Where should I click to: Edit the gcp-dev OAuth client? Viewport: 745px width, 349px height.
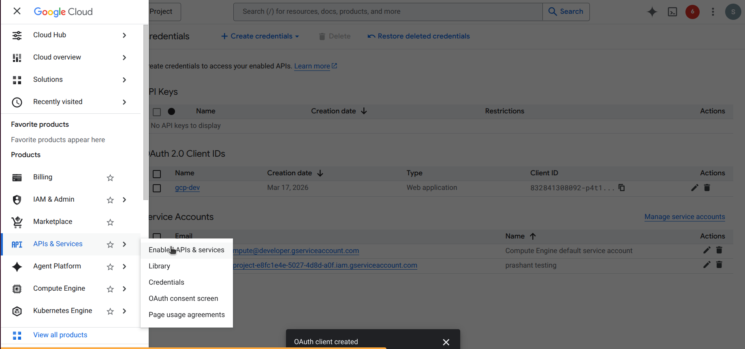695,187
